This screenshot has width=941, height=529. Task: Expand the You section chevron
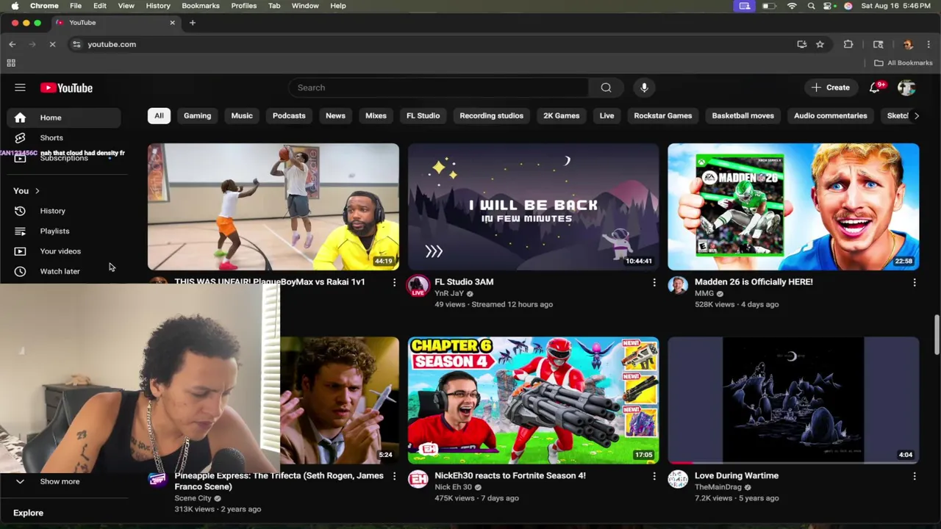(37, 191)
